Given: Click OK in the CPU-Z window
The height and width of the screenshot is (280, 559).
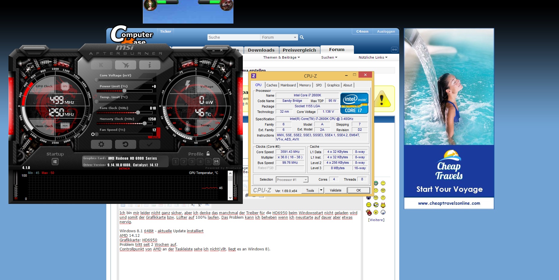Looking at the screenshot, I should 358,190.
